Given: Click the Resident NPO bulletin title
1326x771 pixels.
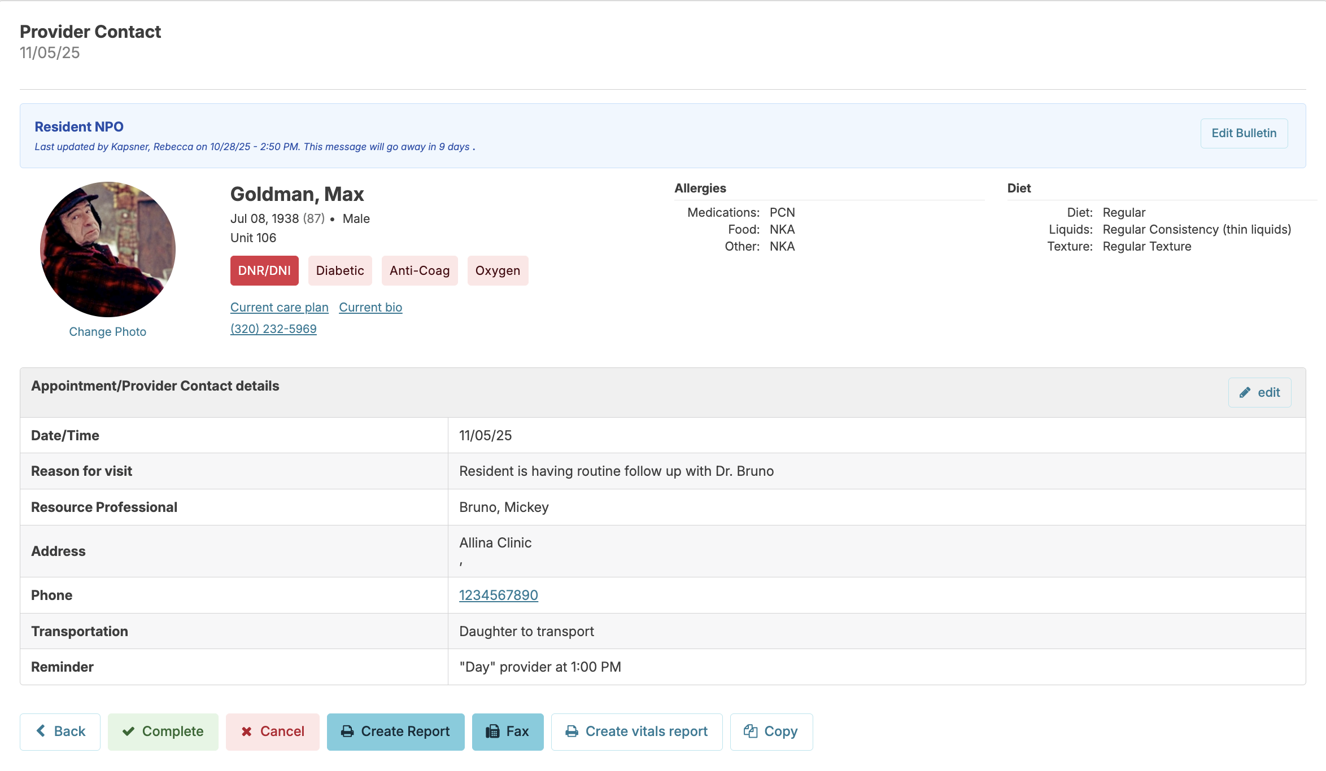Looking at the screenshot, I should tap(79, 126).
